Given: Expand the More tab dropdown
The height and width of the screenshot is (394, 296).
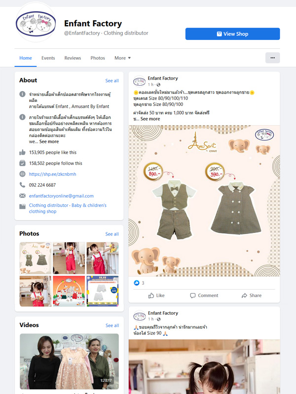Looking at the screenshot, I should pyautogui.click(x=122, y=58).
